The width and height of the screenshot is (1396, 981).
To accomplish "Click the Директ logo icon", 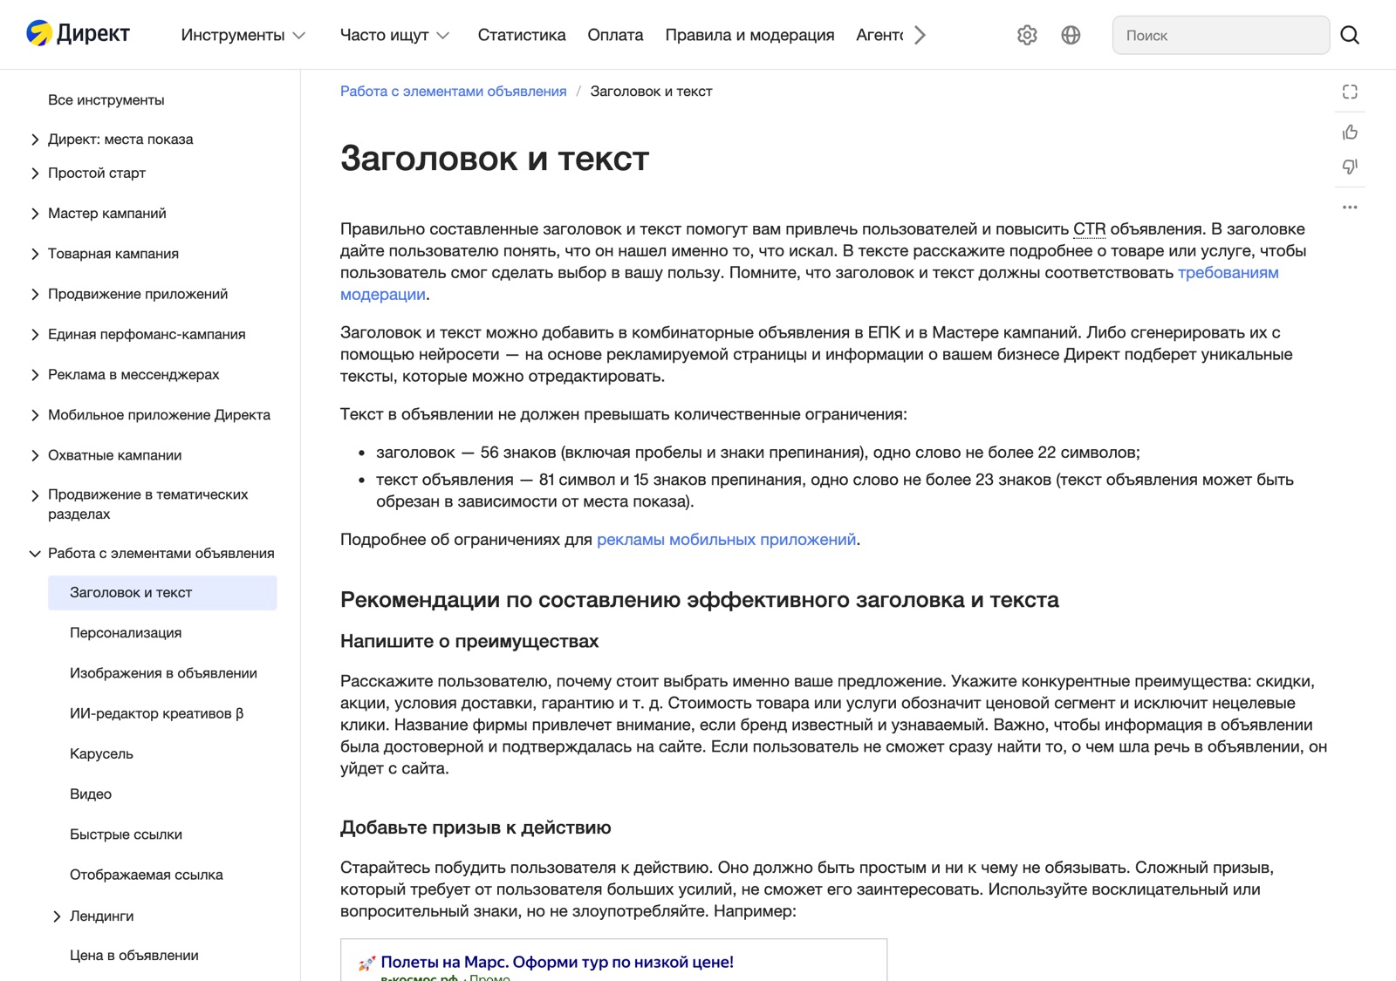I will click(38, 34).
